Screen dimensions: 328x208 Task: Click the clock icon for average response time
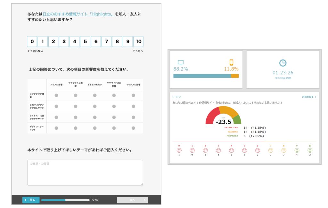(283, 63)
